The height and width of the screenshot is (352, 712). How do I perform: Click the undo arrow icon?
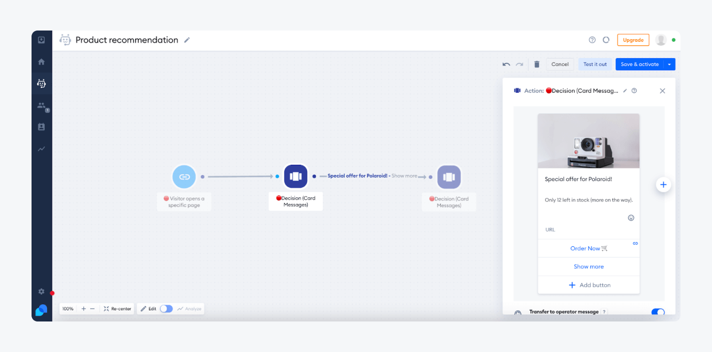click(x=506, y=65)
